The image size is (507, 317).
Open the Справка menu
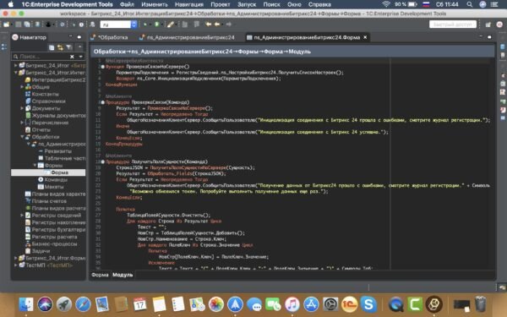[319, 4]
